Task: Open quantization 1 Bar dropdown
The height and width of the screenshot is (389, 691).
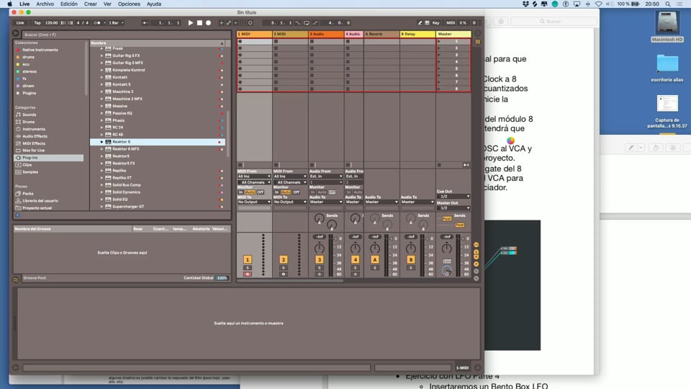Action: (x=116, y=22)
